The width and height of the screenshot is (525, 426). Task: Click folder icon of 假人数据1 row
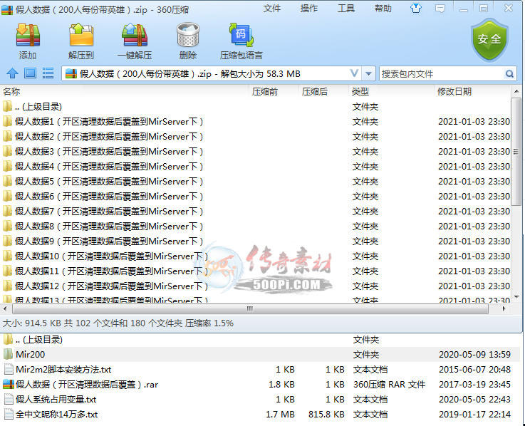(7, 121)
